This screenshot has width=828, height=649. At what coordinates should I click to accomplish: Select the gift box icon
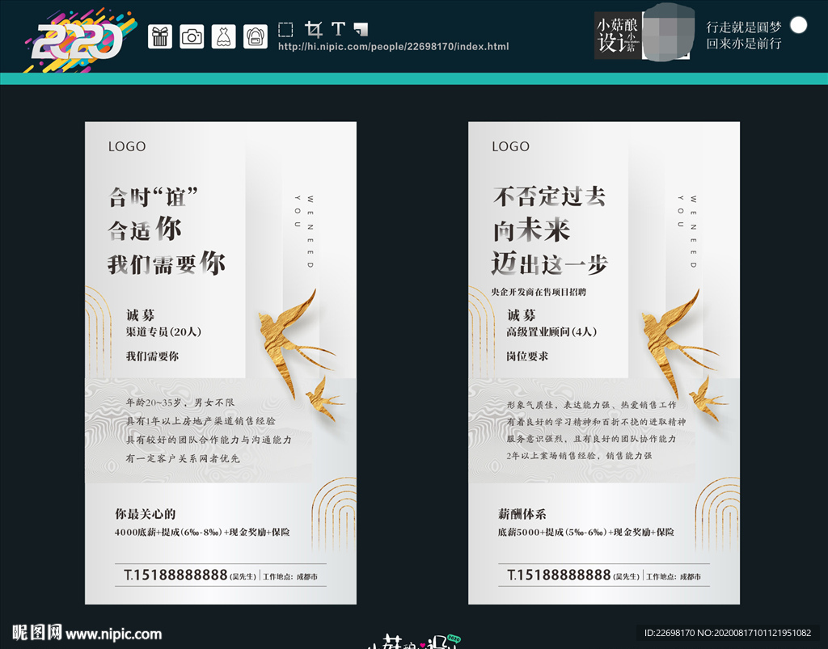coord(159,36)
